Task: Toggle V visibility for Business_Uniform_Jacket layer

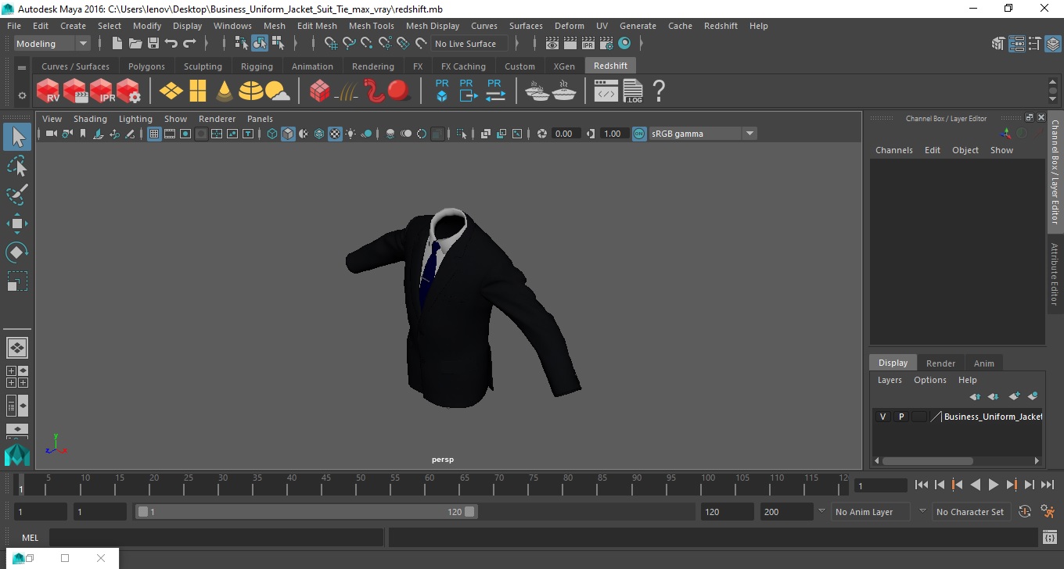Action: (882, 417)
